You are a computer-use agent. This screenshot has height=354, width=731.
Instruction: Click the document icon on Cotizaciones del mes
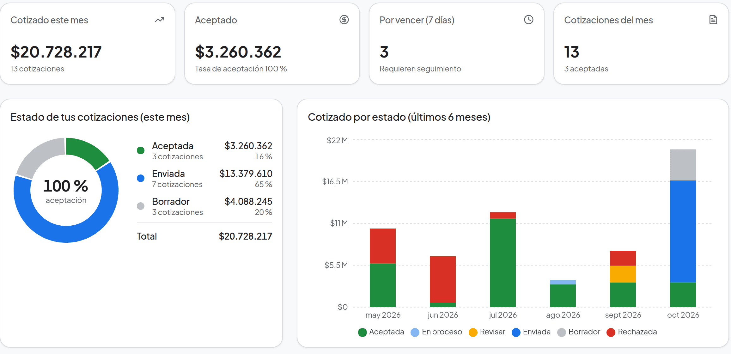click(x=713, y=20)
